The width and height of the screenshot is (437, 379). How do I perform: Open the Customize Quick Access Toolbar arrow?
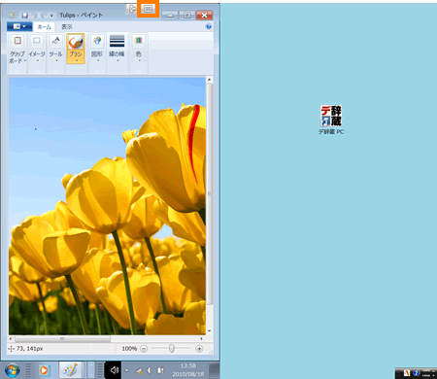[x=51, y=16]
